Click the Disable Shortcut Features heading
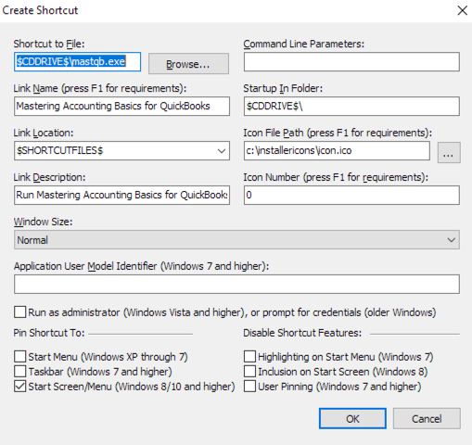The image size is (472, 445). click(302, 333)
